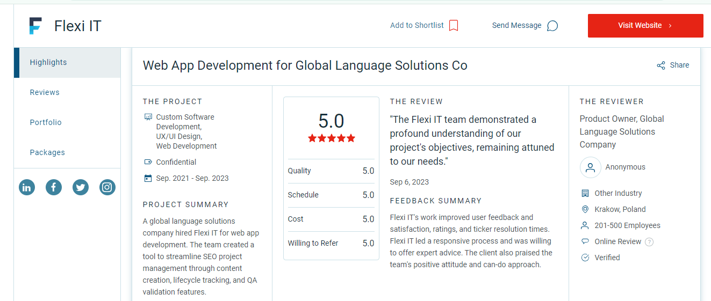711x301 pixels.
Task: Click the Share network icon
Action: 661,65
